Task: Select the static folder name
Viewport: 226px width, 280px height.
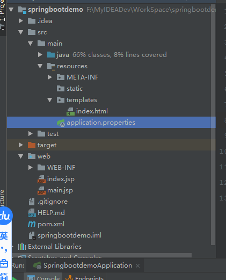Action: 75,89
